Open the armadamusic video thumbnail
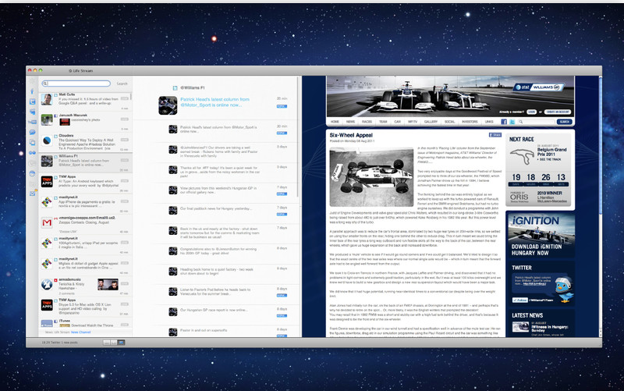624x391 pixels. click(x=108, y=284)
